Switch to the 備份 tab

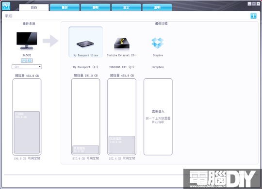coord(65,8)
